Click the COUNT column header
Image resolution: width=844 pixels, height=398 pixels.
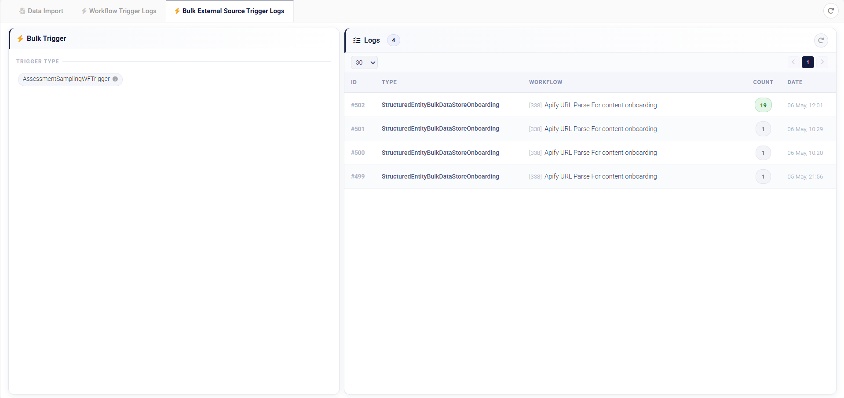point(763,82)
